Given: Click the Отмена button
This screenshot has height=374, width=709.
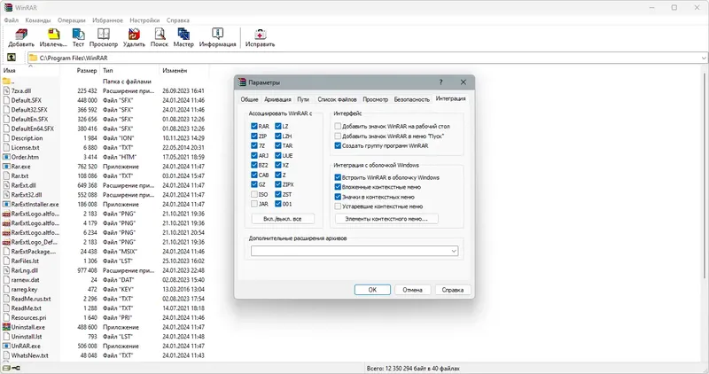Looking at the screenshot, I should tap(412, 290).
